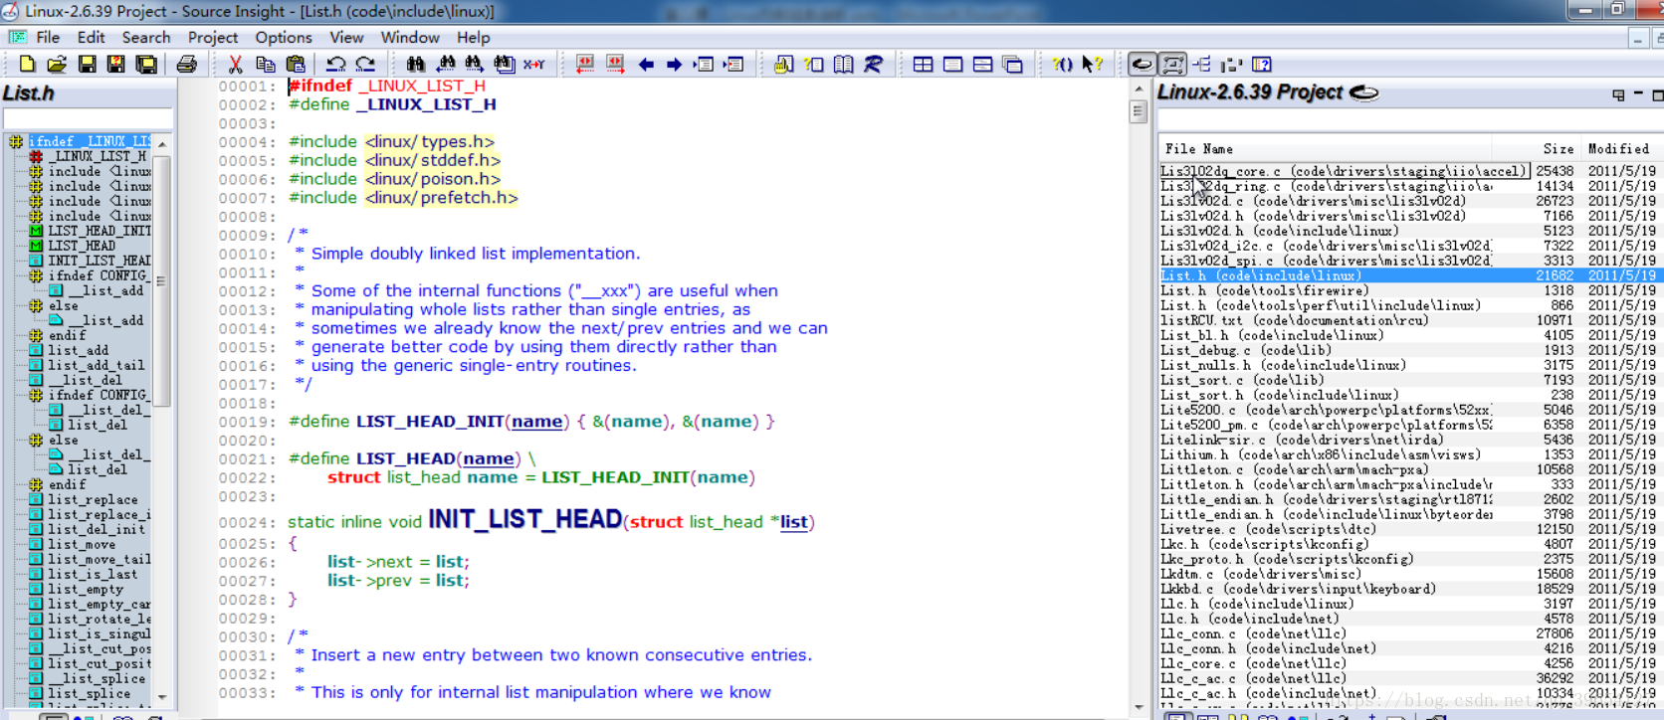The image size is (1664, 720).
Task: Sort project files by Size column
Action: 1537,149
